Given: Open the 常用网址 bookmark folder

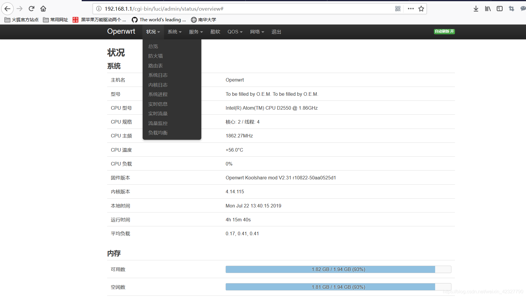Looking at the screenshot, I should (56, 20).
